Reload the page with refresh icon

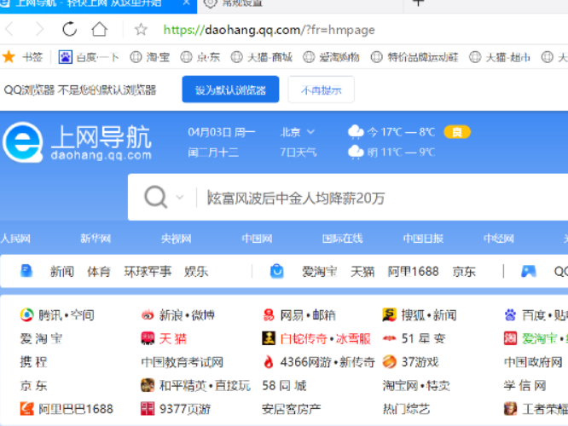click(x=69, y=29)
